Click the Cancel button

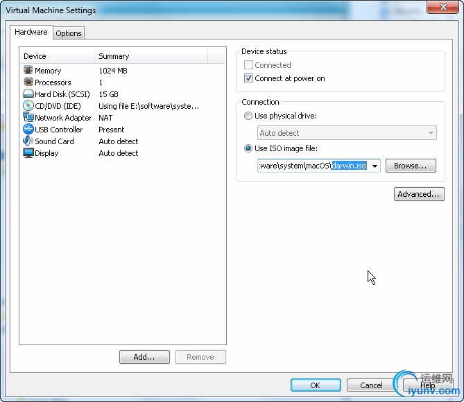(371, 385)
